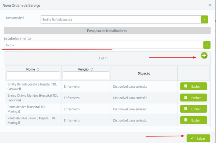The width and height of the screenshot is (216, 143).
Task: Click the green plus add worker icon
Action: 204,56
